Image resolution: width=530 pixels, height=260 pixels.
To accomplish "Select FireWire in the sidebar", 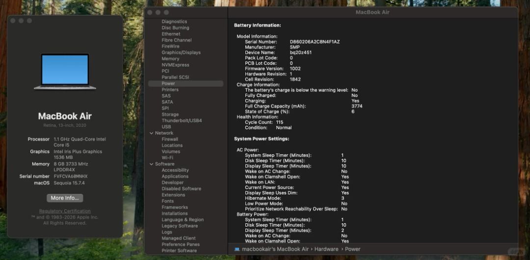I will (170, 46).
